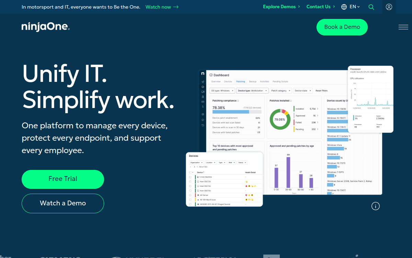Screen dimensions: 412x258
Task: Expand the Device state dropdown
Action: coord(303,91)
